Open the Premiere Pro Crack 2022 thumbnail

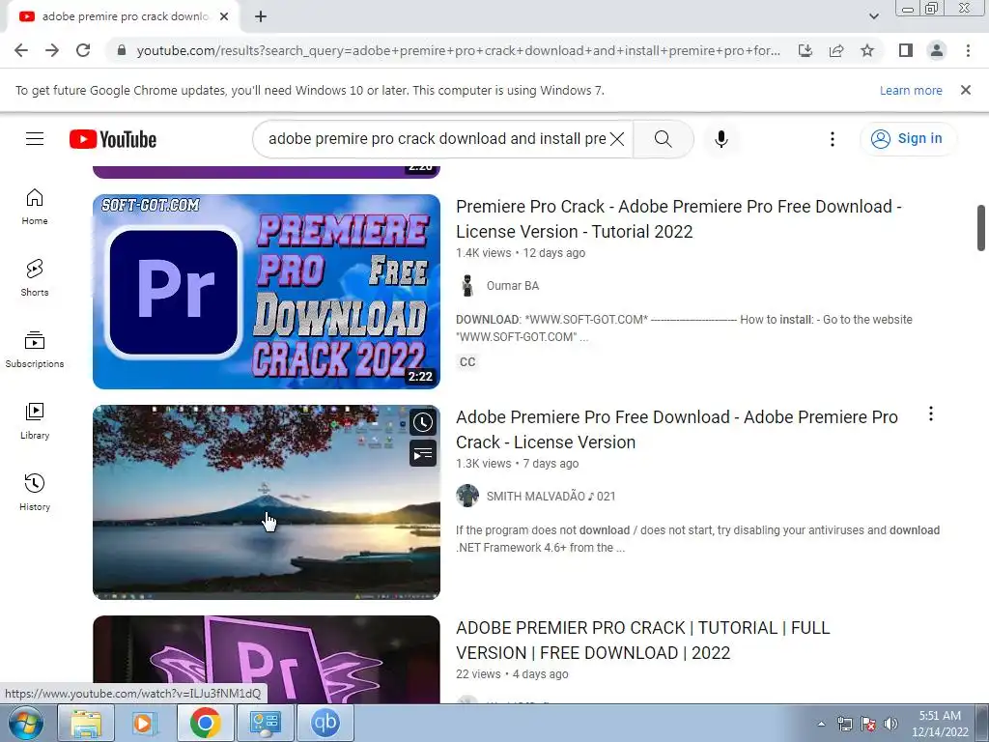pos(267,292)
